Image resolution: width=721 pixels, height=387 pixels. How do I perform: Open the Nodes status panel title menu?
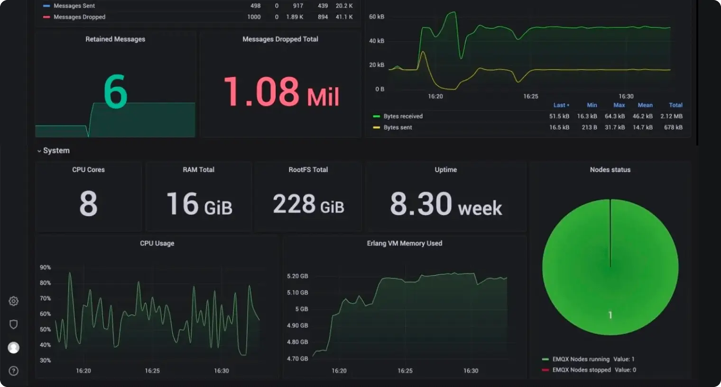pos(610,170)
